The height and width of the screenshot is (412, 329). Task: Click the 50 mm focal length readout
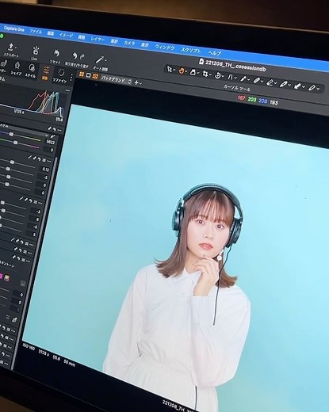point(70,363)
